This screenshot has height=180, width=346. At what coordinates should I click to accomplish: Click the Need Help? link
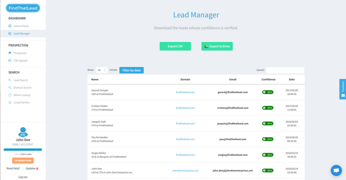click(13, 169)
